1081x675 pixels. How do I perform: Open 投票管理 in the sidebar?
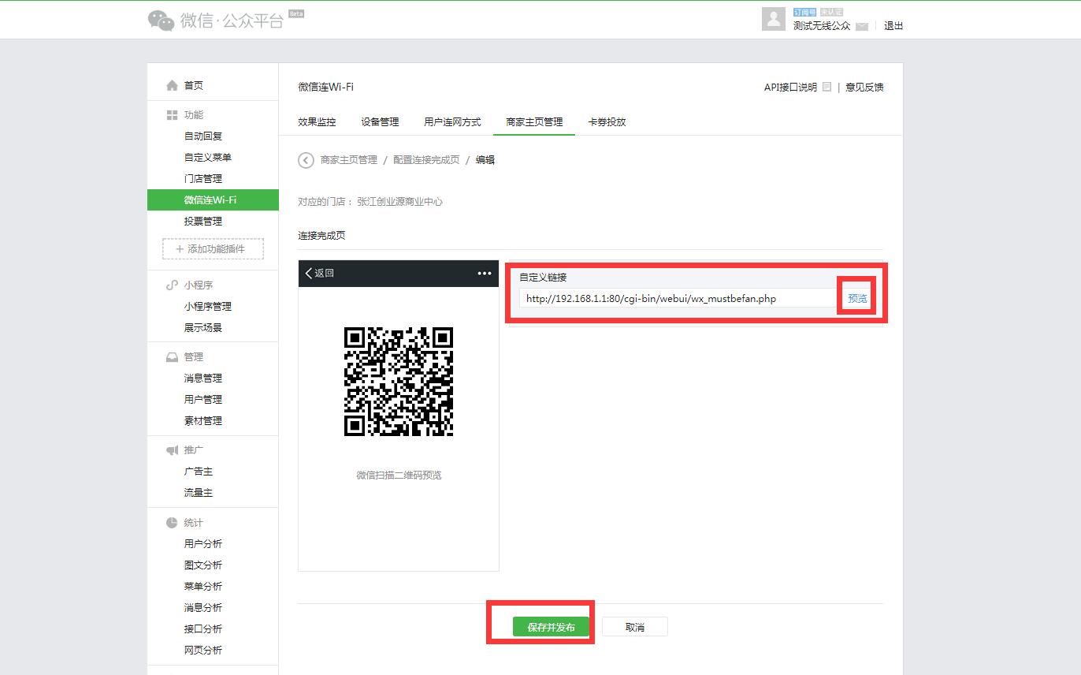[x=203, y=222]
